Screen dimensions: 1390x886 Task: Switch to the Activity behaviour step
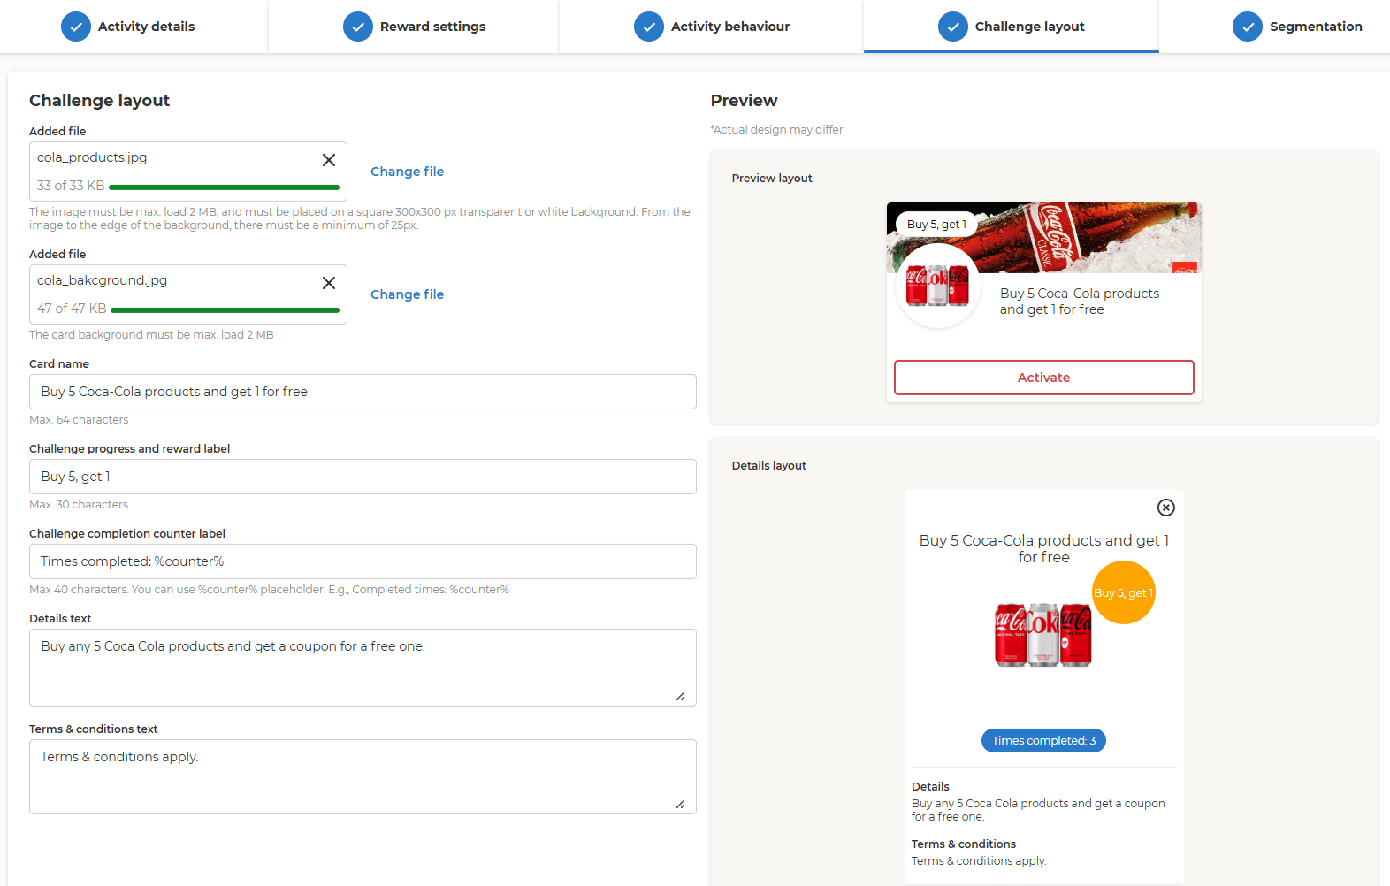(x=712, y=27)
